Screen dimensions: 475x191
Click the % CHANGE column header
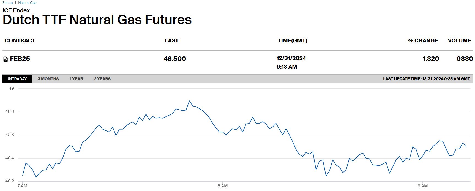423,40
